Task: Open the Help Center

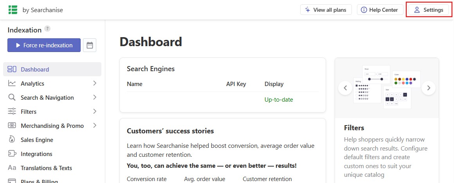Action: (x=380, y=10)
